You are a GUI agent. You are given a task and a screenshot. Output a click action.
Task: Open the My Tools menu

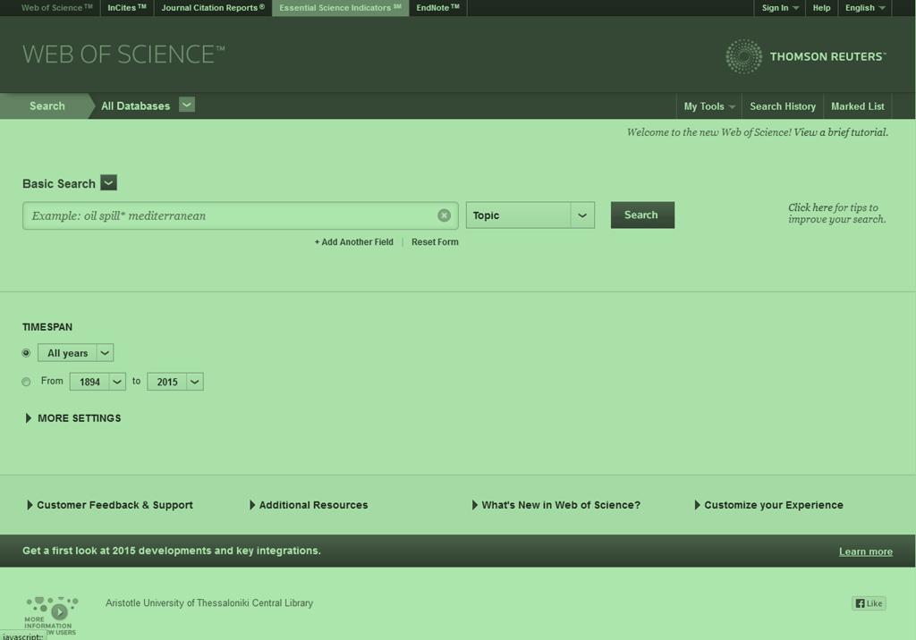click(709, 106)
